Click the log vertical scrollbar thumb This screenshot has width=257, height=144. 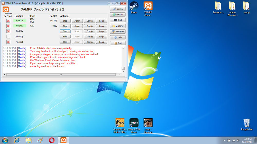pyautogui.click(x=123, y=68)
